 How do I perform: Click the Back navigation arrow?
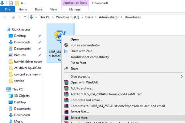(x=4, y=17)
